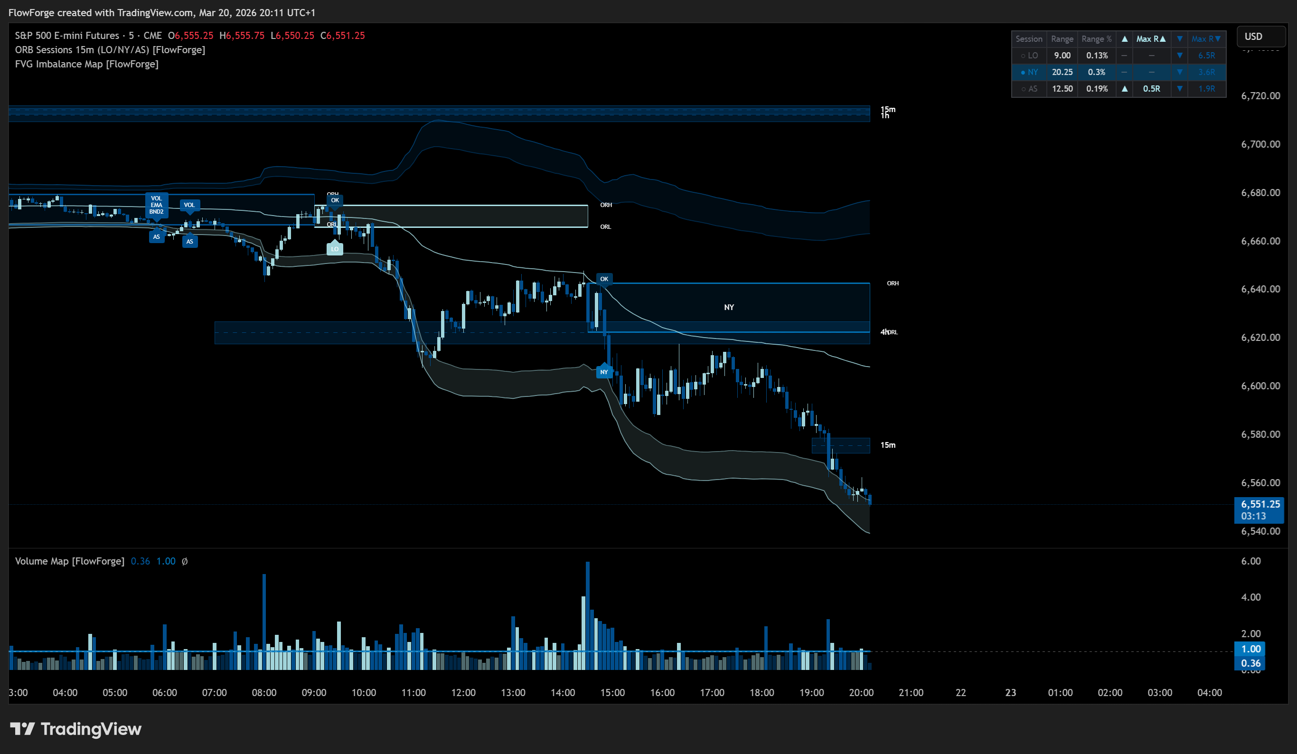Click the VOL EMA BND2 signal label
Viewport: 1297px width, 754px height.
157,205
